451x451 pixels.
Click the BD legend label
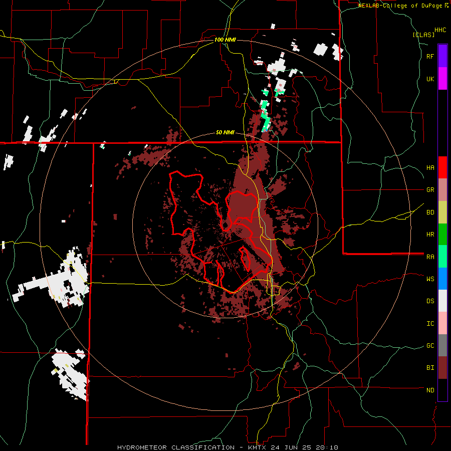click(430, 212)
